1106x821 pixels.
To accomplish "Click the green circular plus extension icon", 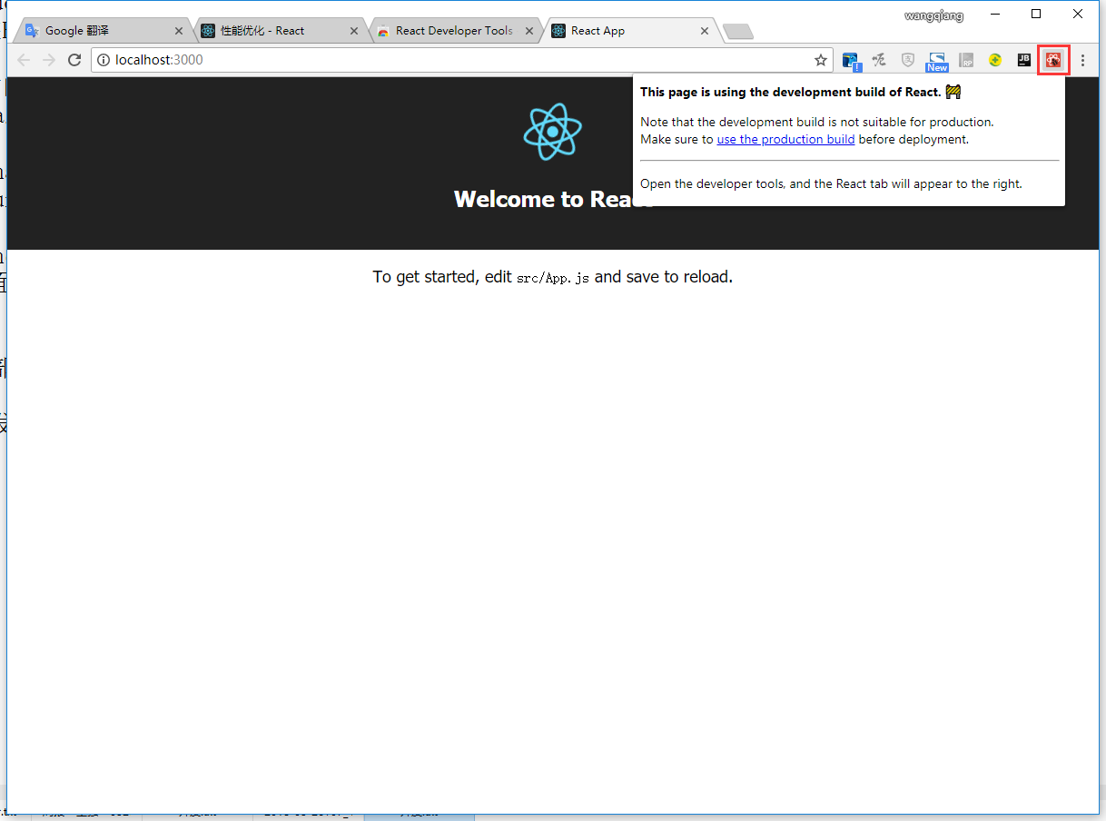I will (x=995, y=60).
